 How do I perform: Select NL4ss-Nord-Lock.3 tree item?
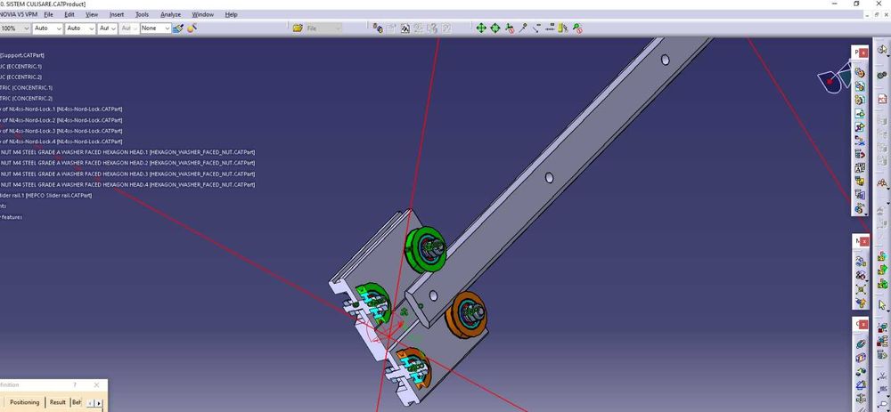tap(61, 131)
